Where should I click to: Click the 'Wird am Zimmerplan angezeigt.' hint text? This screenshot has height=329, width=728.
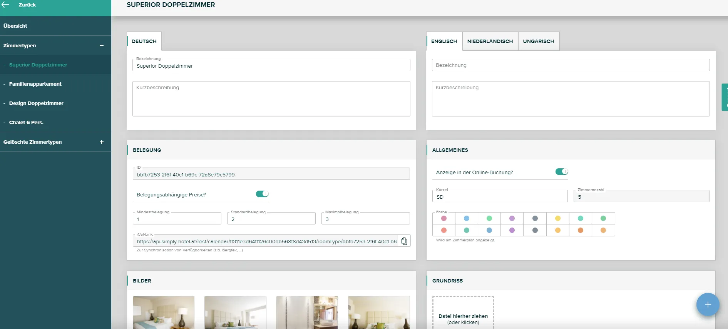coord(465,240)
